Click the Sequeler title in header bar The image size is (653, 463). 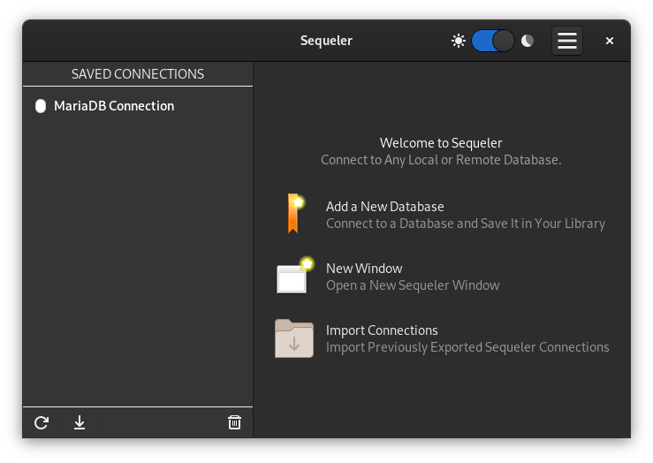pos(327,41)
